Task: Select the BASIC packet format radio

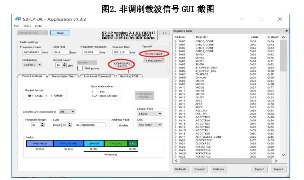Action: [30, 96]
